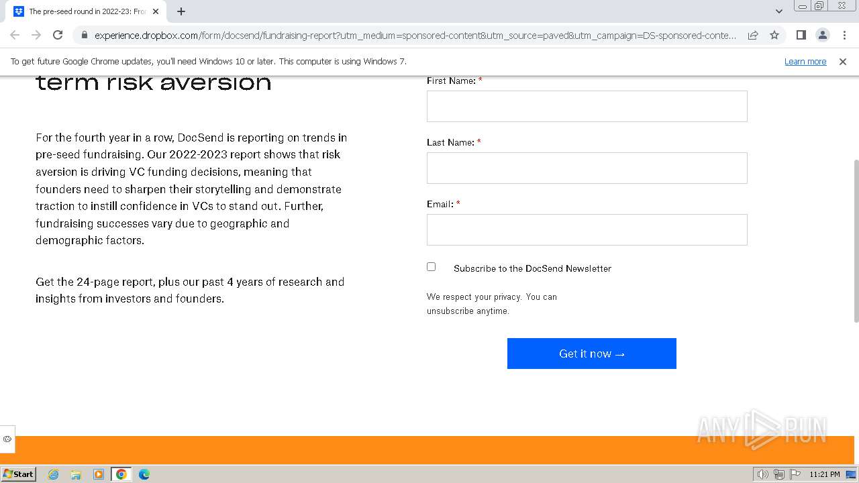Click the 11:21 PM system clock
The width and height of the screenshot is (859, 483).
coord(825,474)
